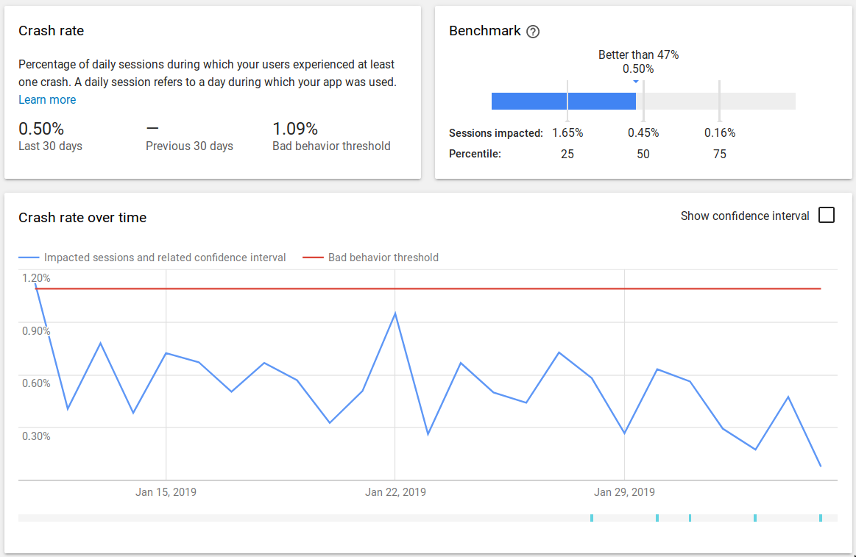This screenshot has width=856, height=557.
Task: Click the Jan 29, 2019 axis label
Action: 624,492
